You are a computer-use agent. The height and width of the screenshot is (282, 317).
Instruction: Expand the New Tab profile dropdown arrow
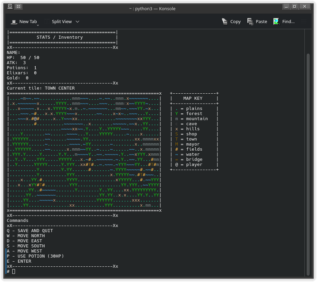[x=38, y=25]
